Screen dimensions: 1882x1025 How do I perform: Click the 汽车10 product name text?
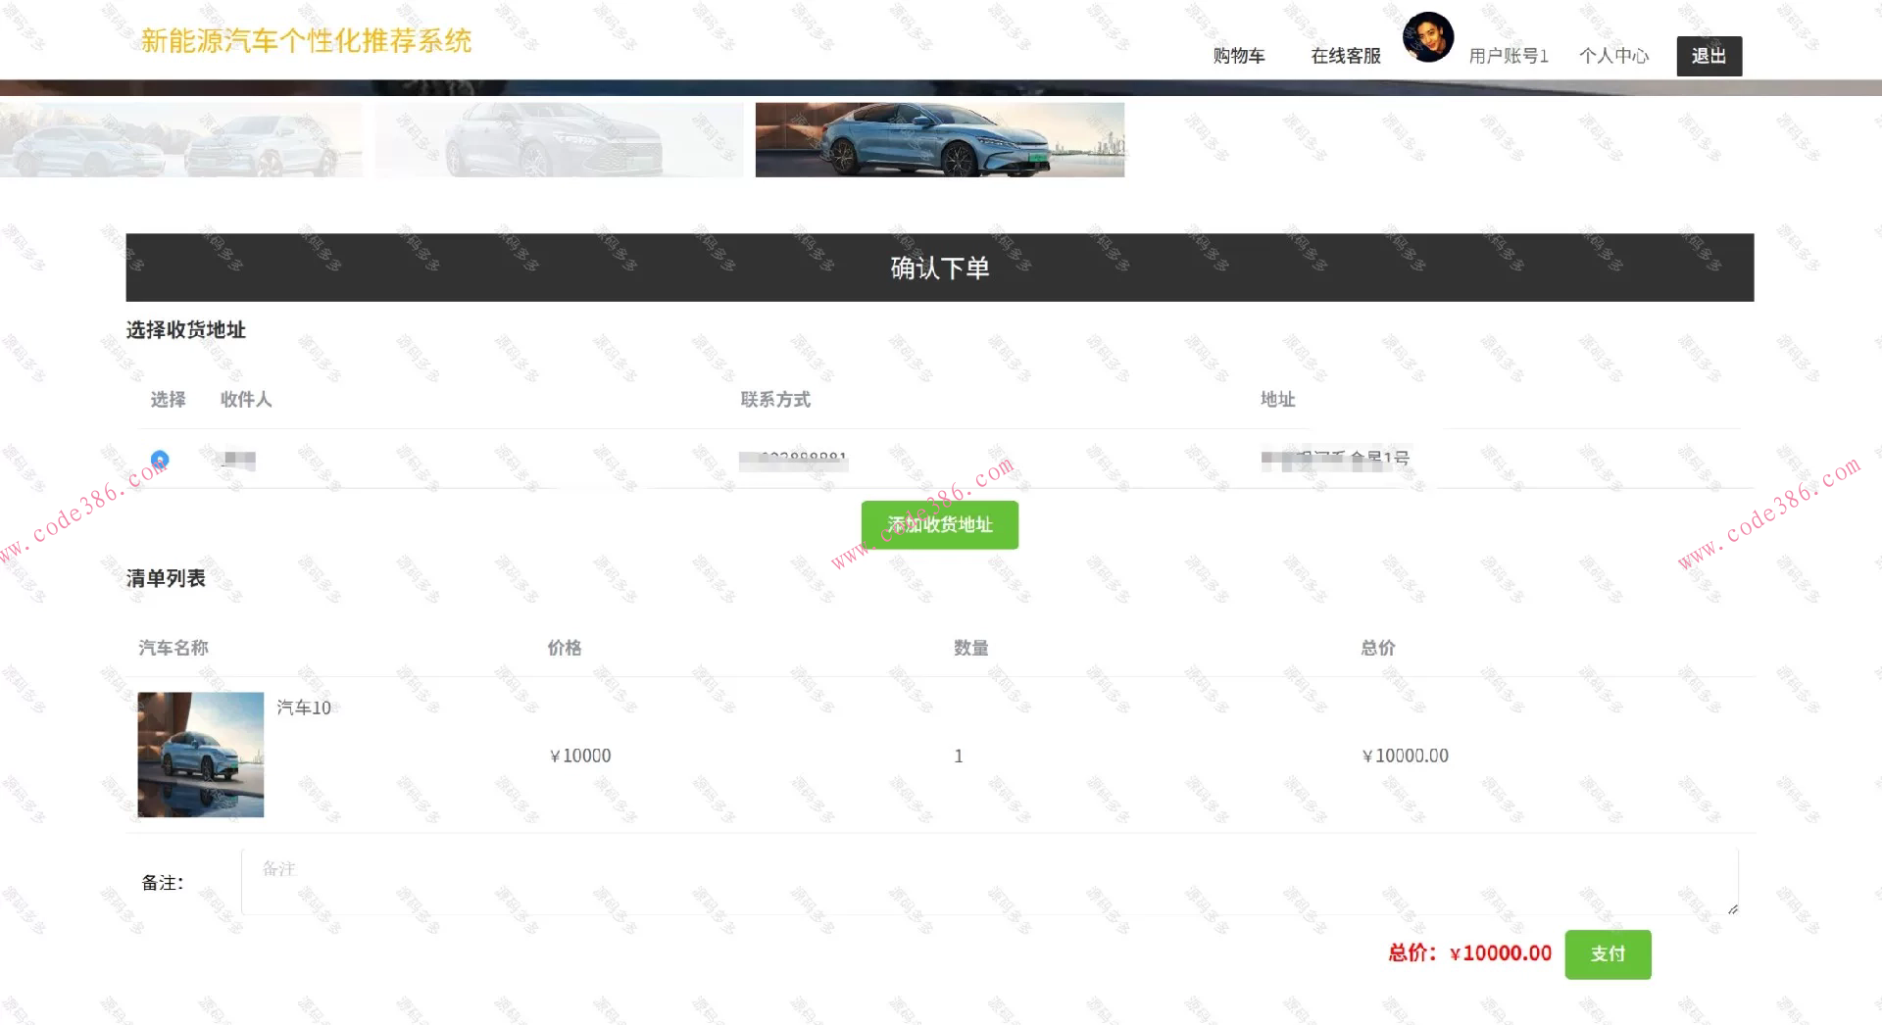[x=303, y=708]
